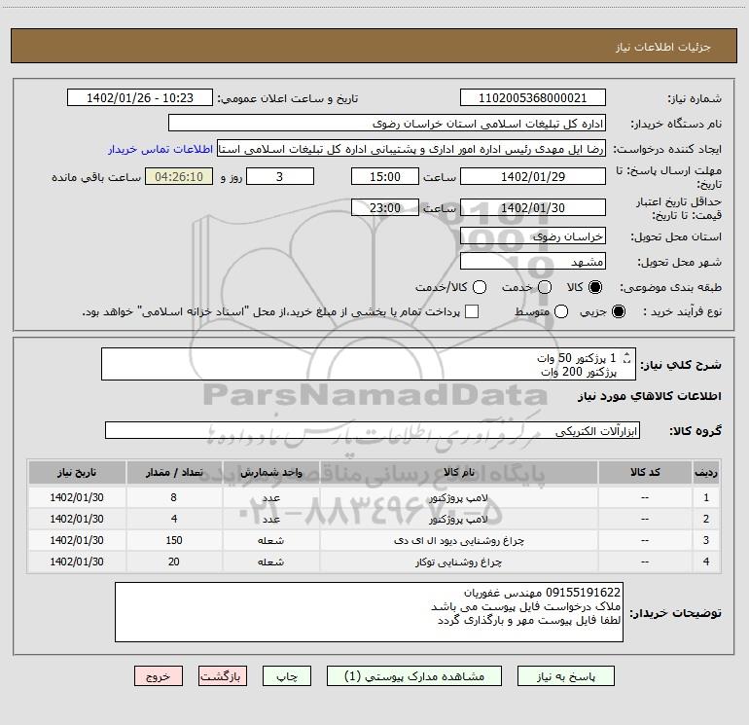The width and height of the screenshot is (749, 725).
Task: Click the date cell in row 4
Action: pos(77,562)
